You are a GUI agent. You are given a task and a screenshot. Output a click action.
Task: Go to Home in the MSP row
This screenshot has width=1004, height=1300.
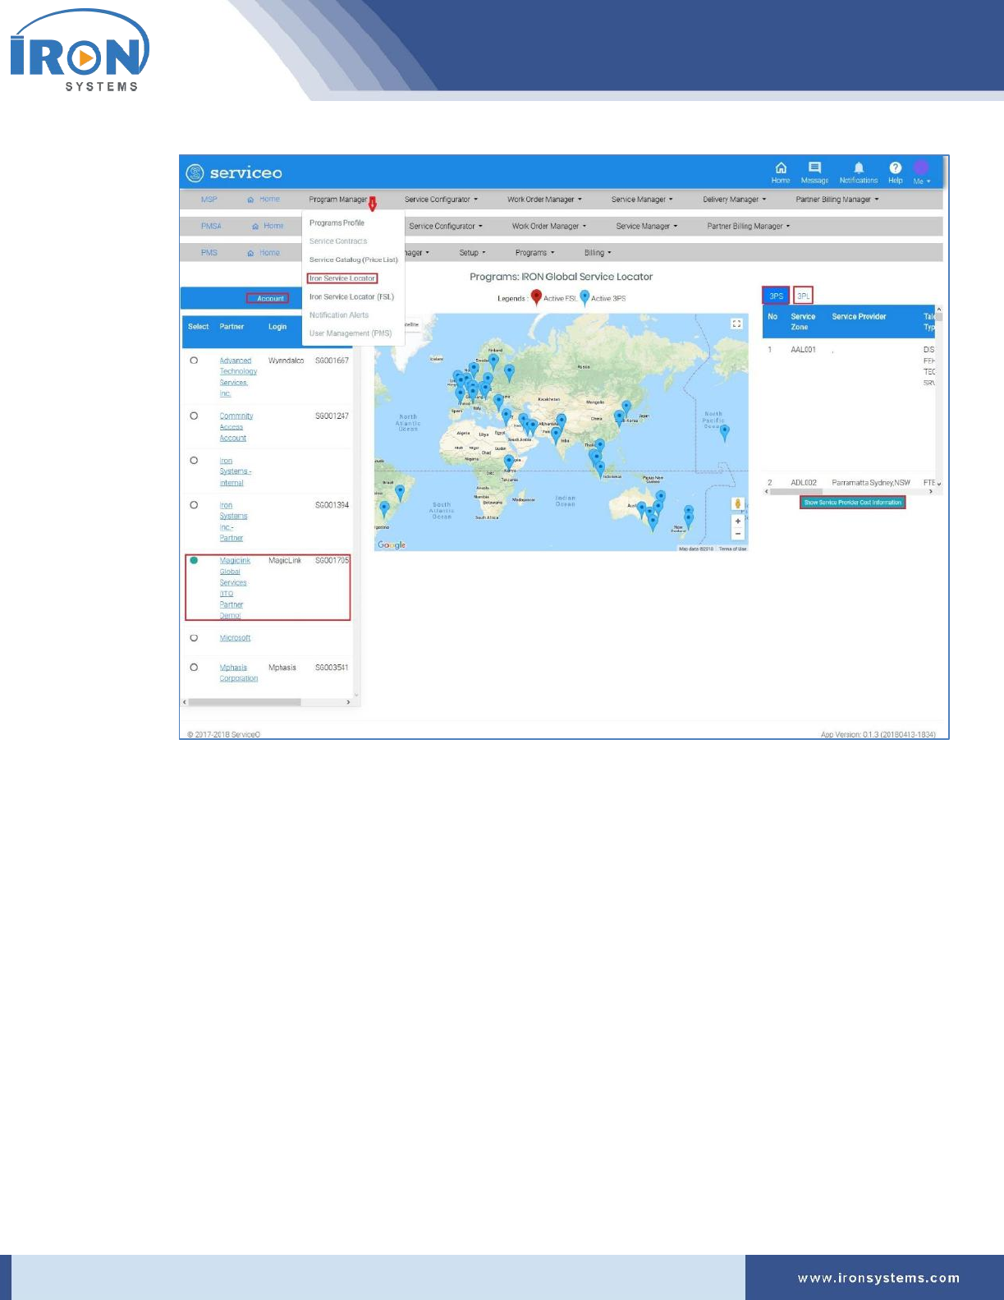[264, 200]
